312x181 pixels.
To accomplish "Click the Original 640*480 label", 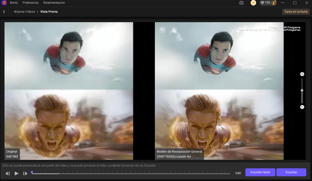I will (12, 154).
